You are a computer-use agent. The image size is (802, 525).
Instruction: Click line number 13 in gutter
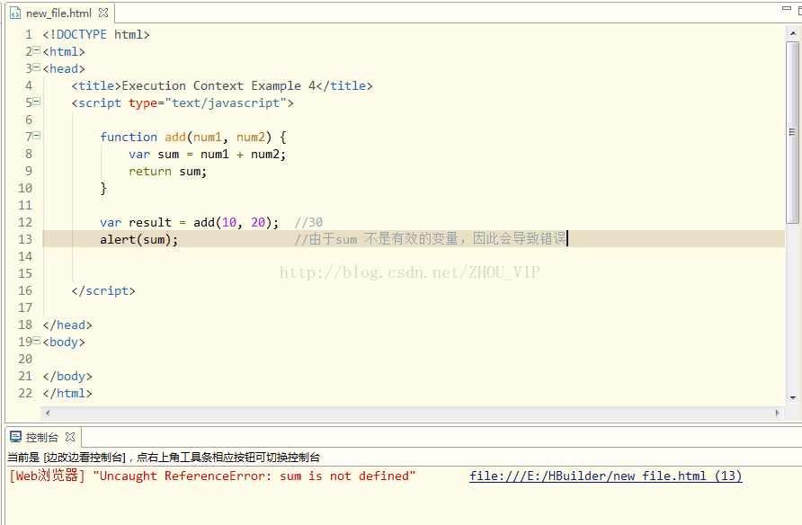click(25, 239)
